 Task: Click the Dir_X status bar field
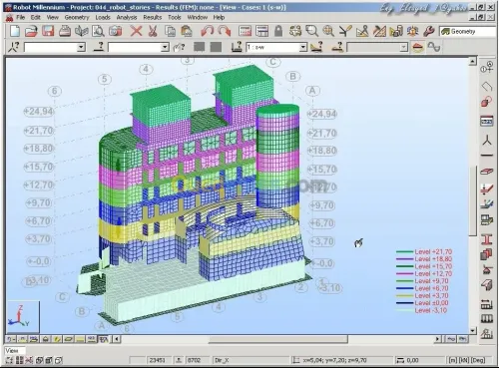point(250,360)
